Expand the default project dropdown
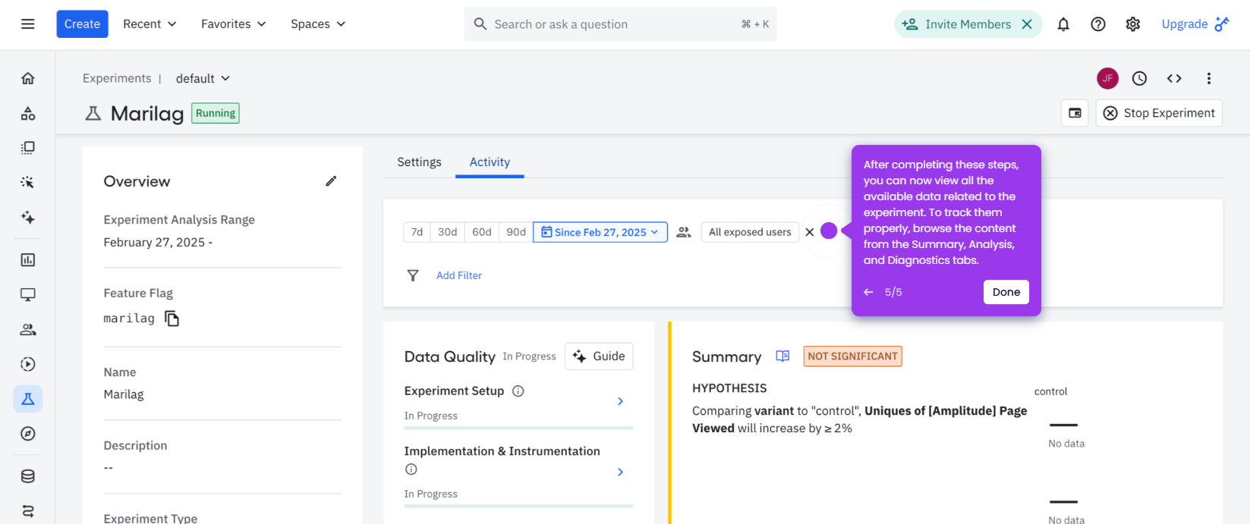1250x524 pixels. (203, 79)
